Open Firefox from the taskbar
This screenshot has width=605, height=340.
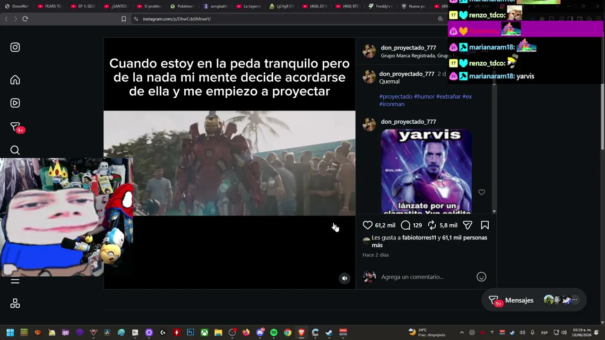point(246,332)
